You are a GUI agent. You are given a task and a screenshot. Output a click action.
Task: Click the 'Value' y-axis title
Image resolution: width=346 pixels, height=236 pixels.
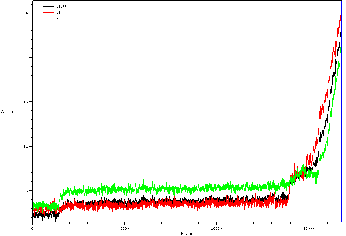click(7, 112)
